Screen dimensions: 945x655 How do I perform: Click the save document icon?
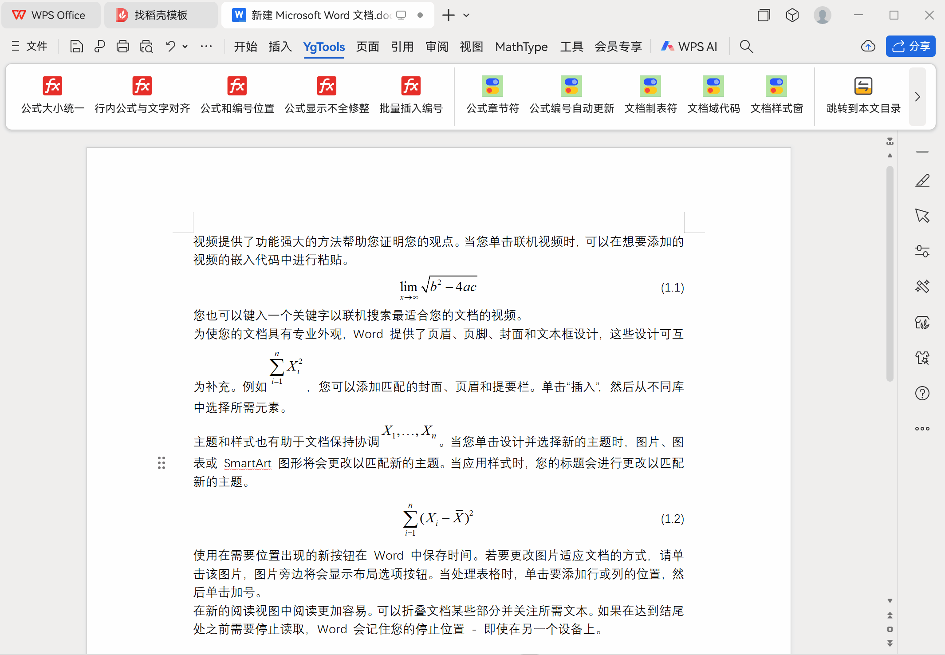coord(76,47)
